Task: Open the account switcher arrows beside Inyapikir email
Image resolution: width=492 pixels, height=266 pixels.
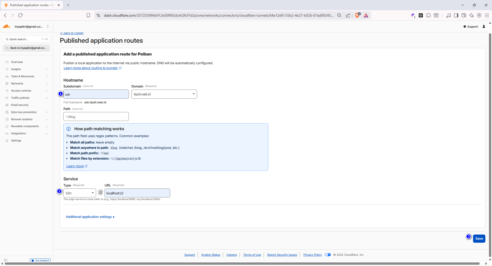Action: [48, 27]
